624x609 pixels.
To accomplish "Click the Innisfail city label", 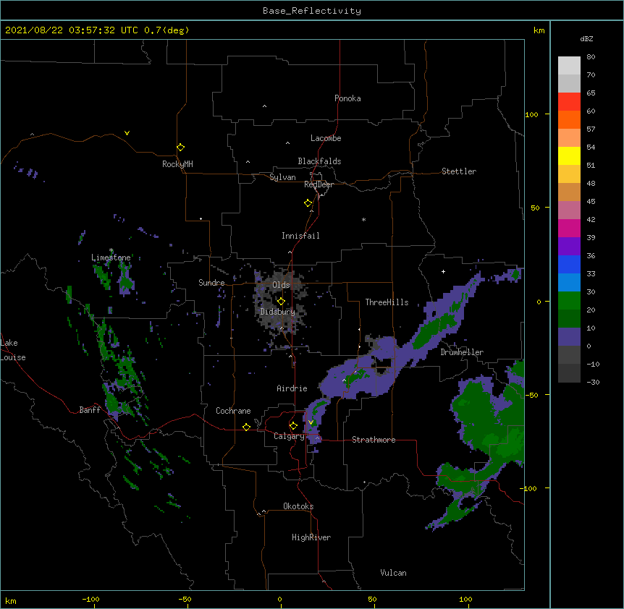I will 300,236.
